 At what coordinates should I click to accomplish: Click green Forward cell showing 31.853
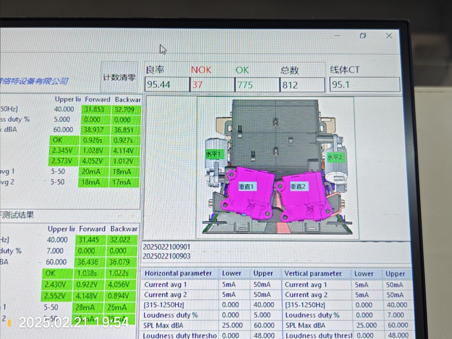[95, 109]
